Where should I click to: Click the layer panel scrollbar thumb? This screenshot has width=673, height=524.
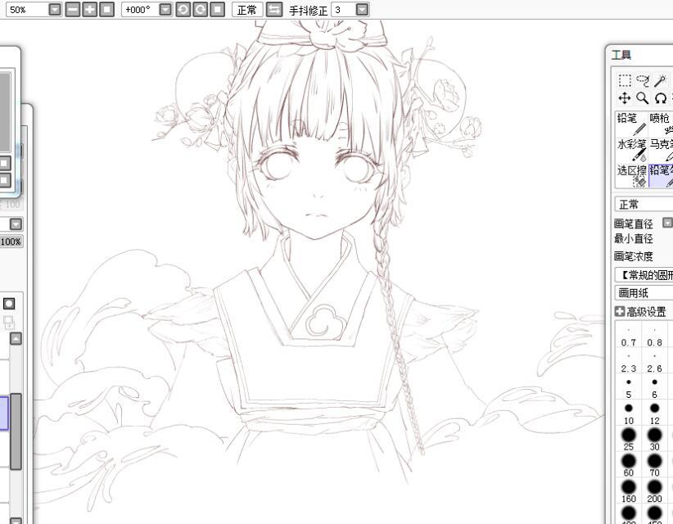(x=16, y=431)
